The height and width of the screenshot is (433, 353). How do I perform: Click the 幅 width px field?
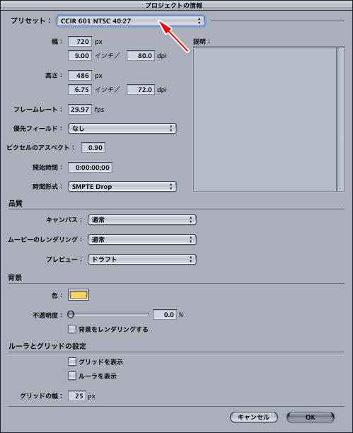coord(80,42)
